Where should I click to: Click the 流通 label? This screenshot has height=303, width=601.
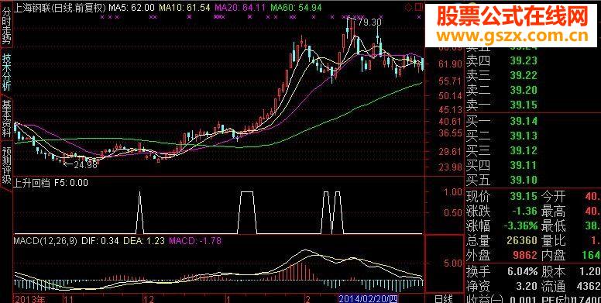coord(553,286)
